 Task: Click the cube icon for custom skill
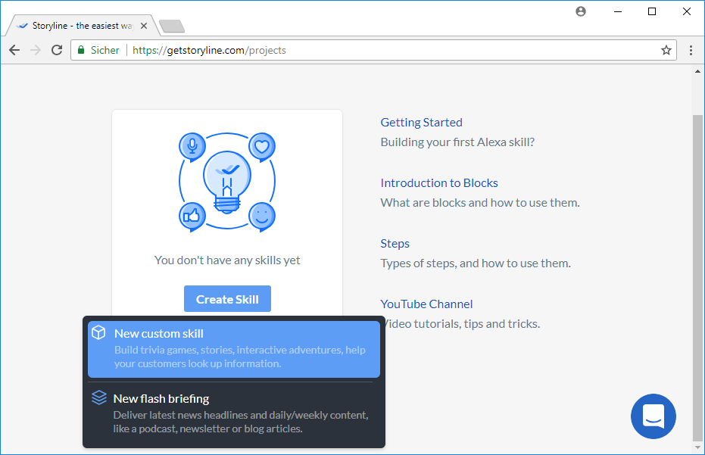pos(98,333)
